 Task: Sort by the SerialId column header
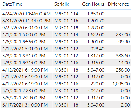[62, 4]
